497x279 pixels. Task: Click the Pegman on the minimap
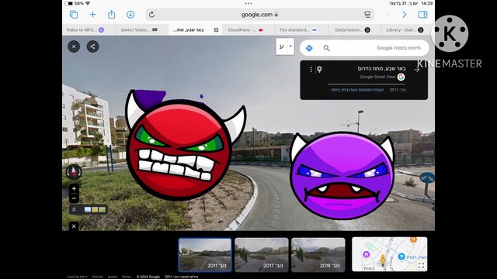click(383, 260)
